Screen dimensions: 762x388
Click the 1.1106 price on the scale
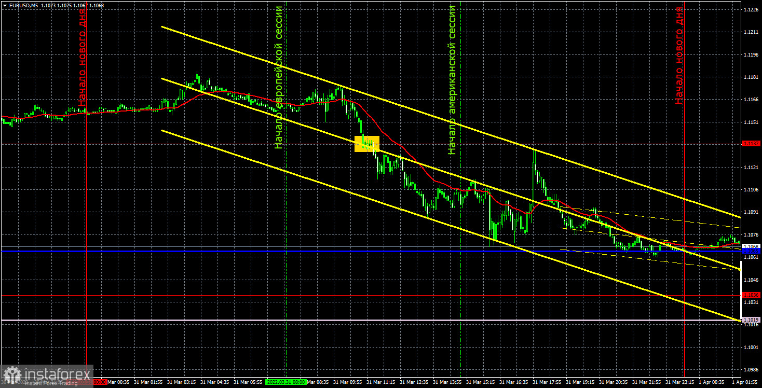pyautogui.click(x=751, y=189)
